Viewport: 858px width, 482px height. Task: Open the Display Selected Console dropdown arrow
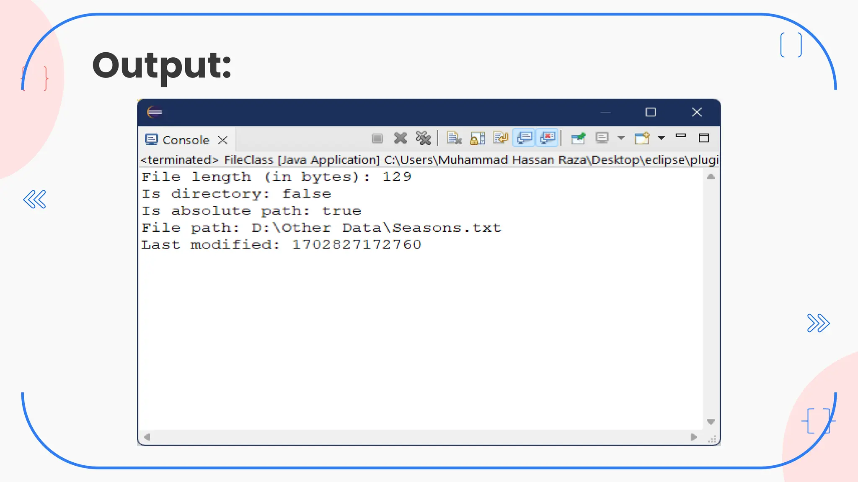coord(621,138)
